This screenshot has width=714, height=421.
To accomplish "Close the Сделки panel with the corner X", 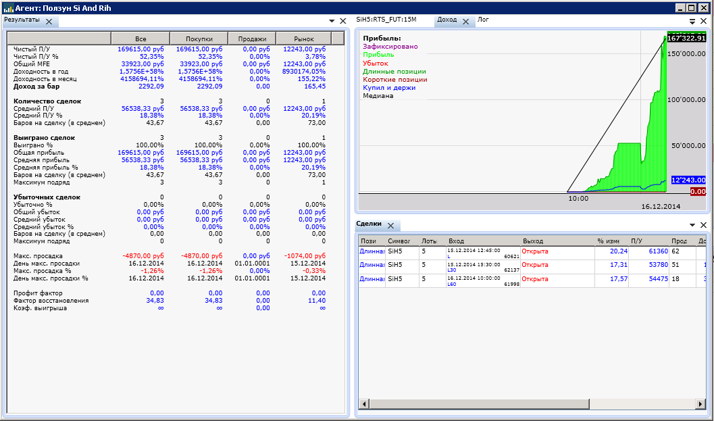I will point(703,225).
